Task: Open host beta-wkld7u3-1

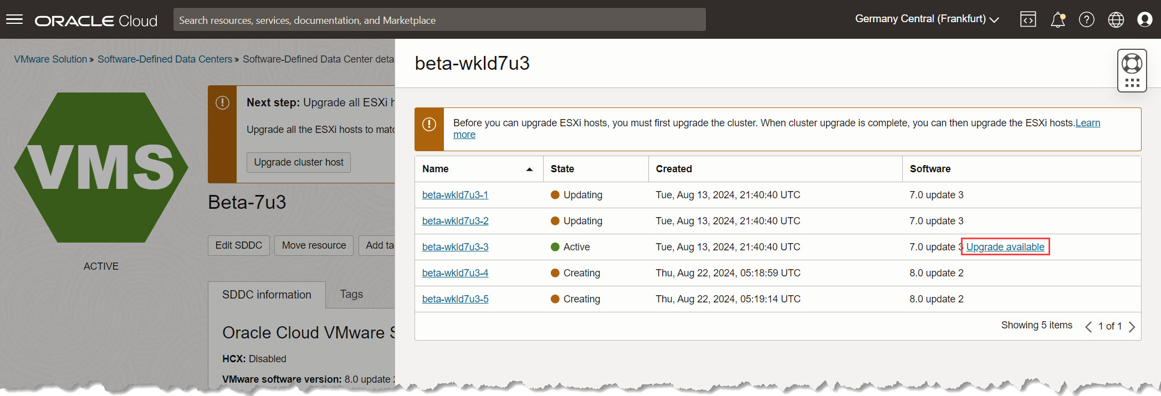Action: [455, 195]
